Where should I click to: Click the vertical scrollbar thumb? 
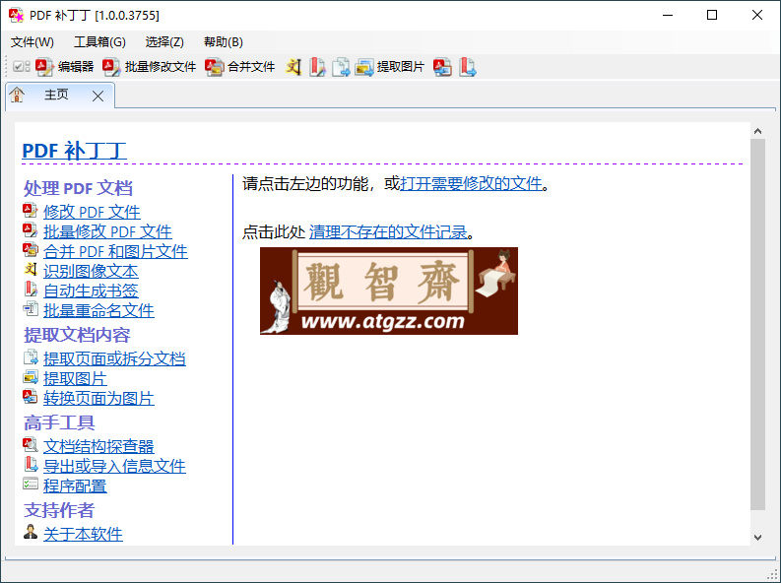point(757,325)
